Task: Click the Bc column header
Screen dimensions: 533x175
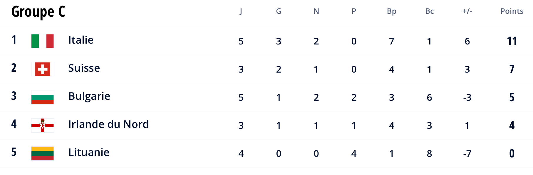Action: tap(430, 11)
